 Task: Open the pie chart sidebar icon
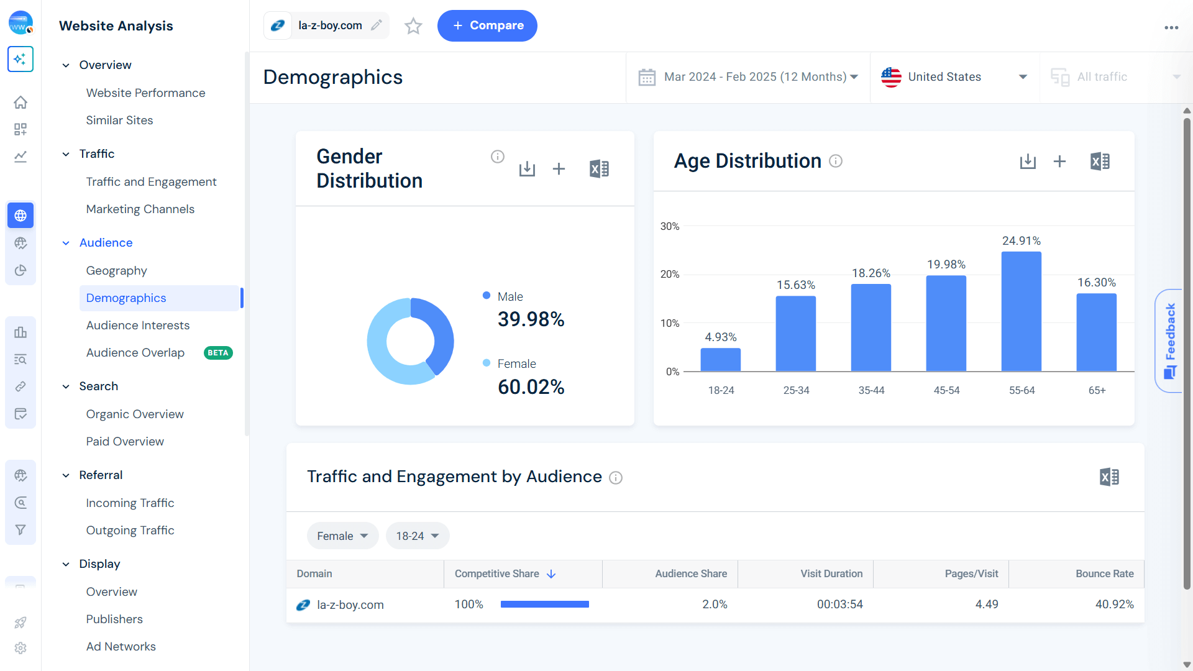coord(21,270)
